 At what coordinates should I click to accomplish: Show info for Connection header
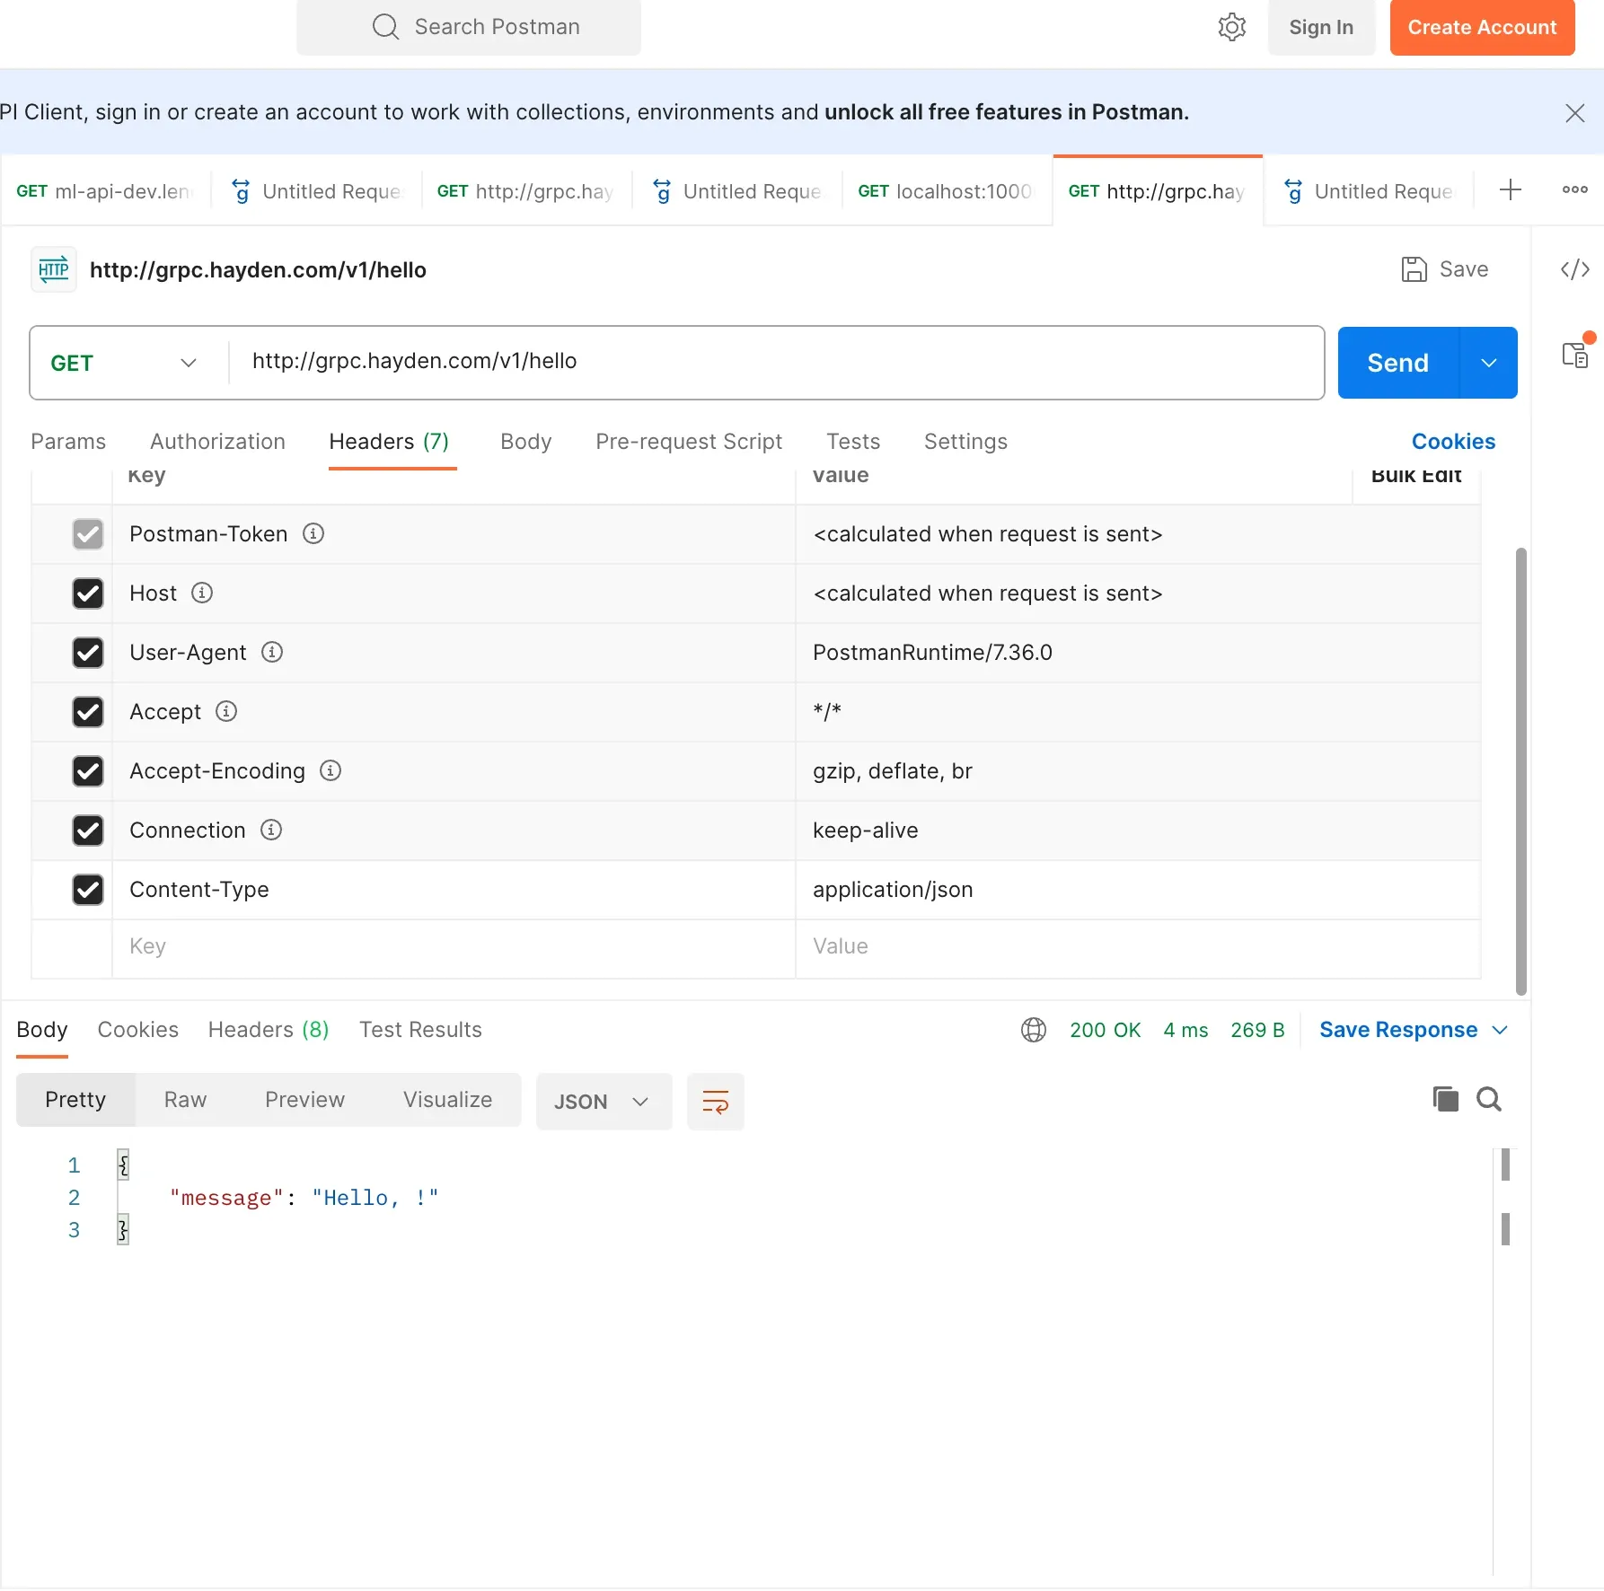[x=271, y=831]
